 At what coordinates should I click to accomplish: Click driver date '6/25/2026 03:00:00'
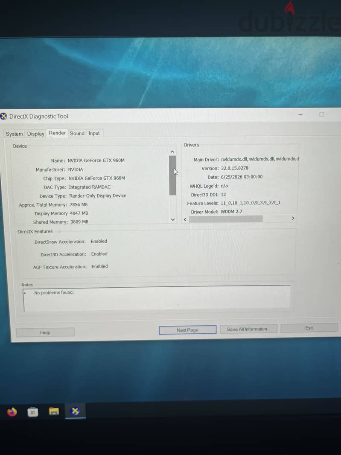(242, 177)
